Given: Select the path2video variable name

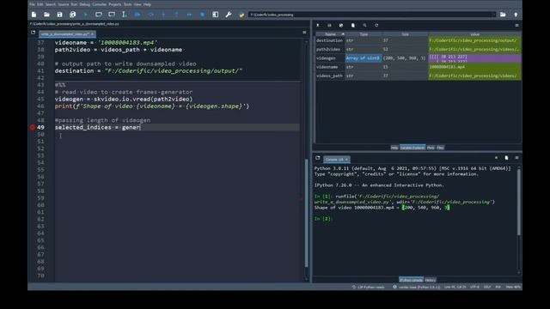Looking at the screenshot, I should (328, 50).
